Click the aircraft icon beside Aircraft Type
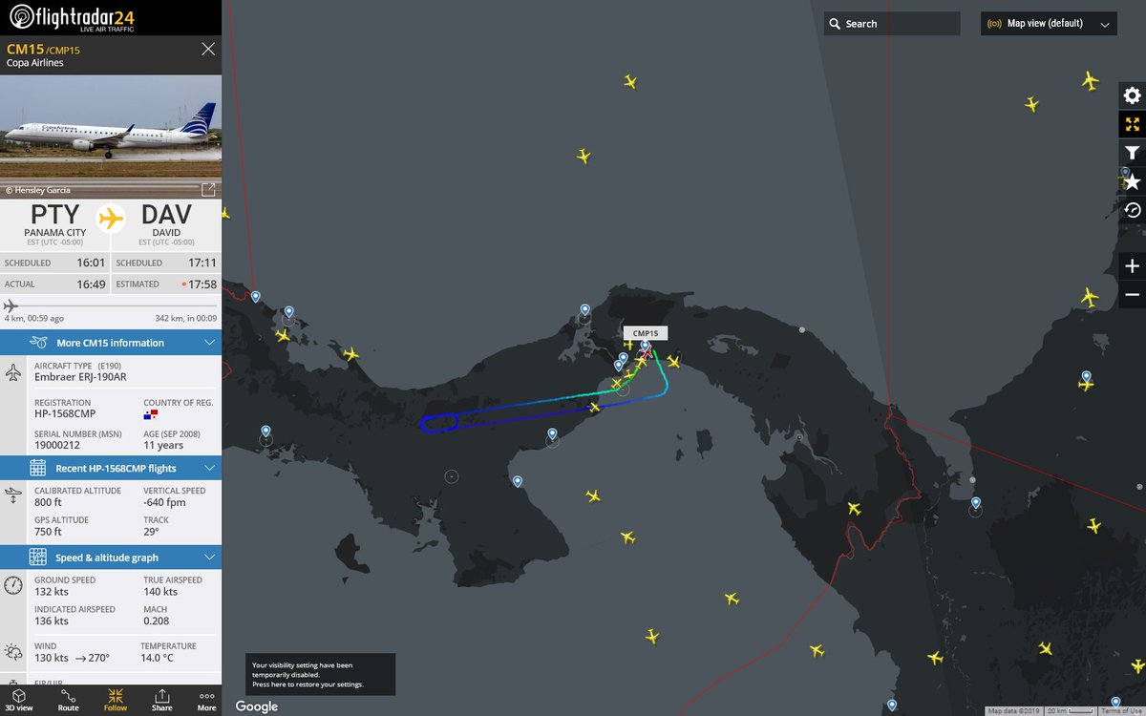The image size is (1146, 716). coord(13,372)
